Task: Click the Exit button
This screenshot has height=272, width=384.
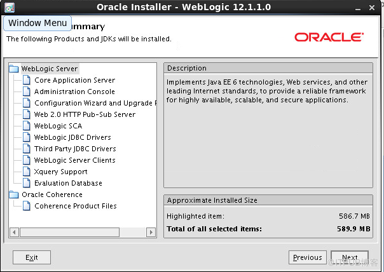Action: (x=32, y=257)
